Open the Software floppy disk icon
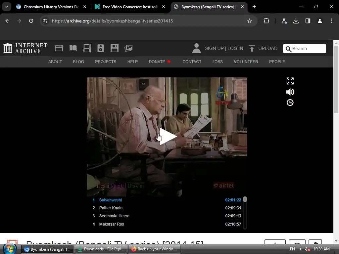Image resolution: width=339 pixels, height=254 pixels. 114,48
